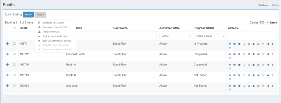Copy Booth A using duplicate icon
The image size is (281, 103).
(x=263, y=65)
